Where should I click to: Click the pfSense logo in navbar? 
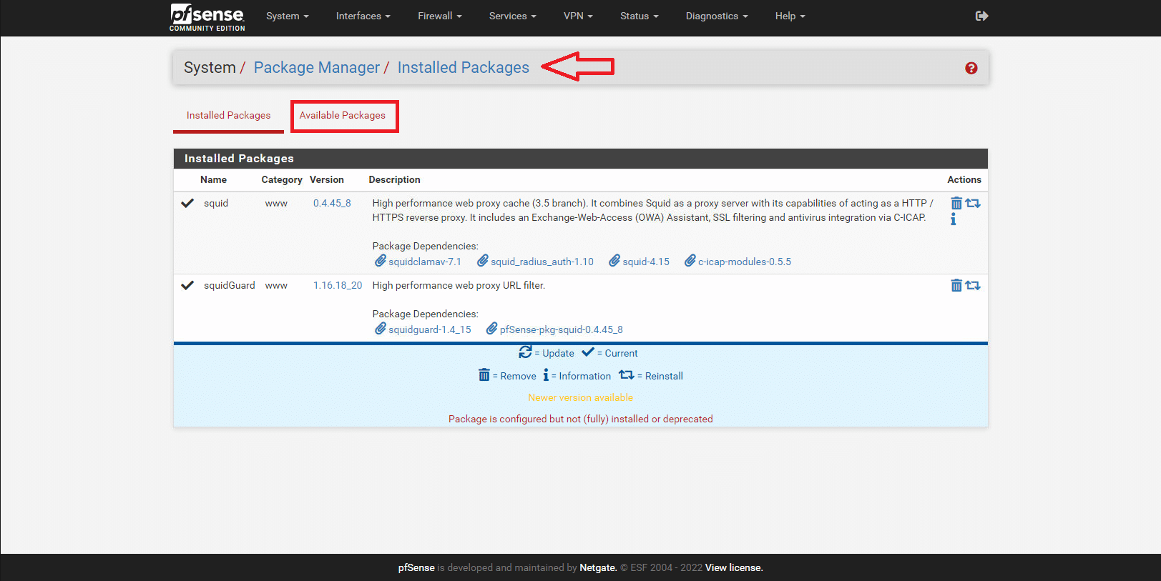click(x=207, y=17)
